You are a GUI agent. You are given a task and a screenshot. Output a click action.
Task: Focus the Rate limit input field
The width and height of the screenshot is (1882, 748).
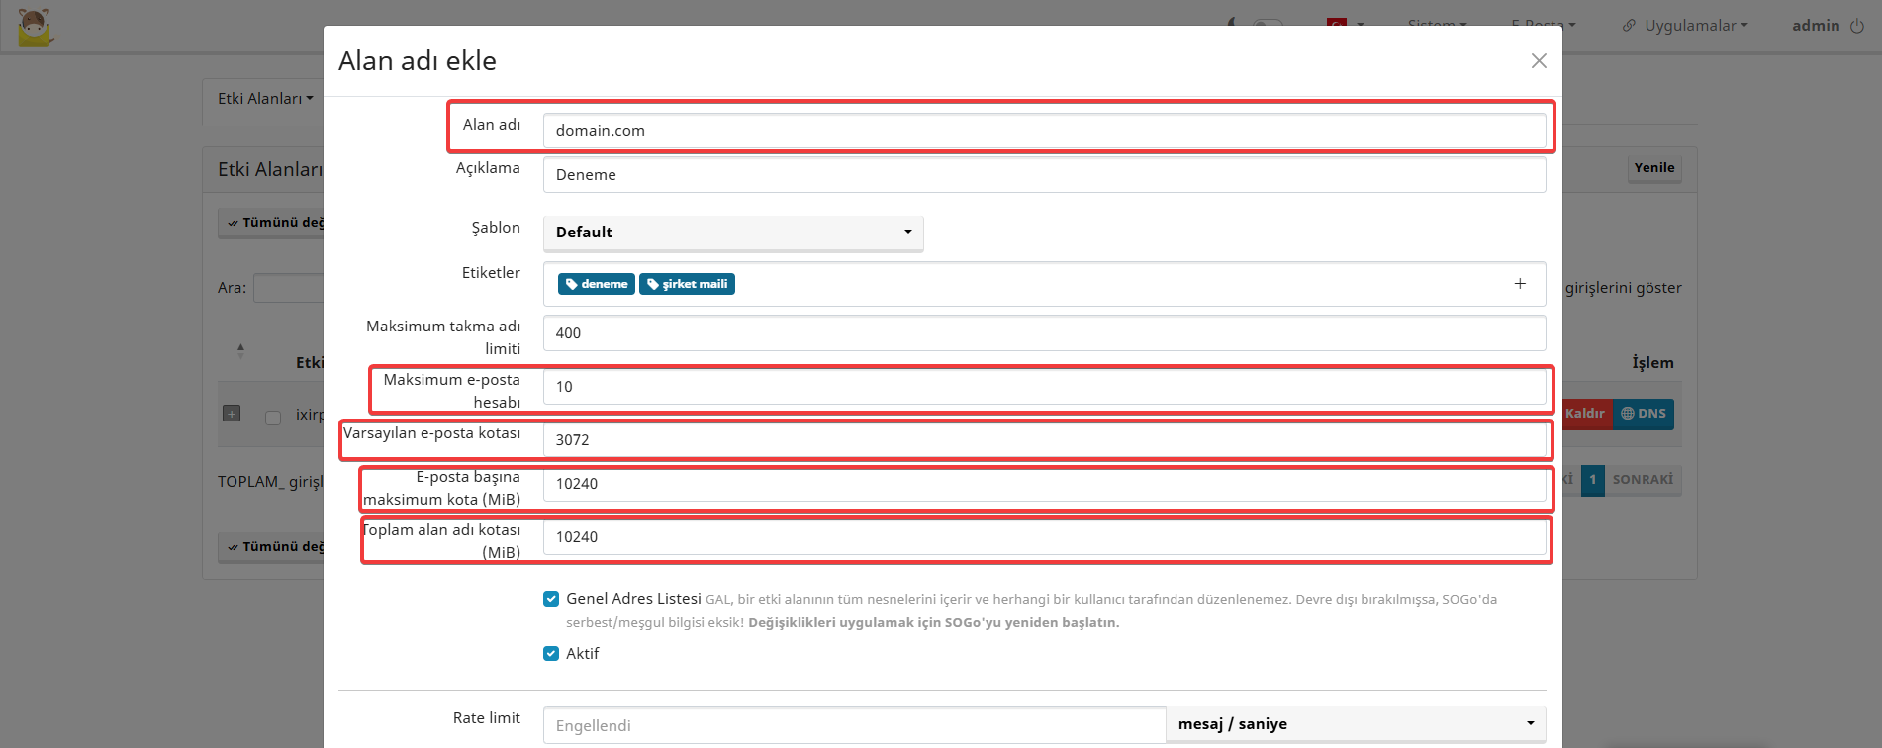853,725
